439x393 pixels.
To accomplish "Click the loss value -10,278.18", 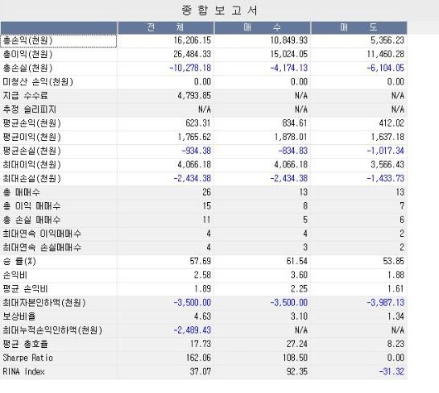I will click(x=190, y=68).
